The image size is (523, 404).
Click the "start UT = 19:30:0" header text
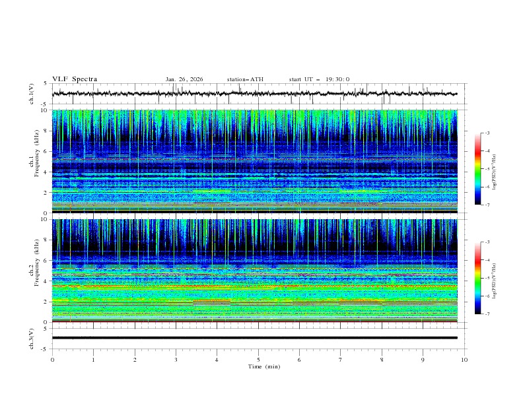[x=319, y=79]
